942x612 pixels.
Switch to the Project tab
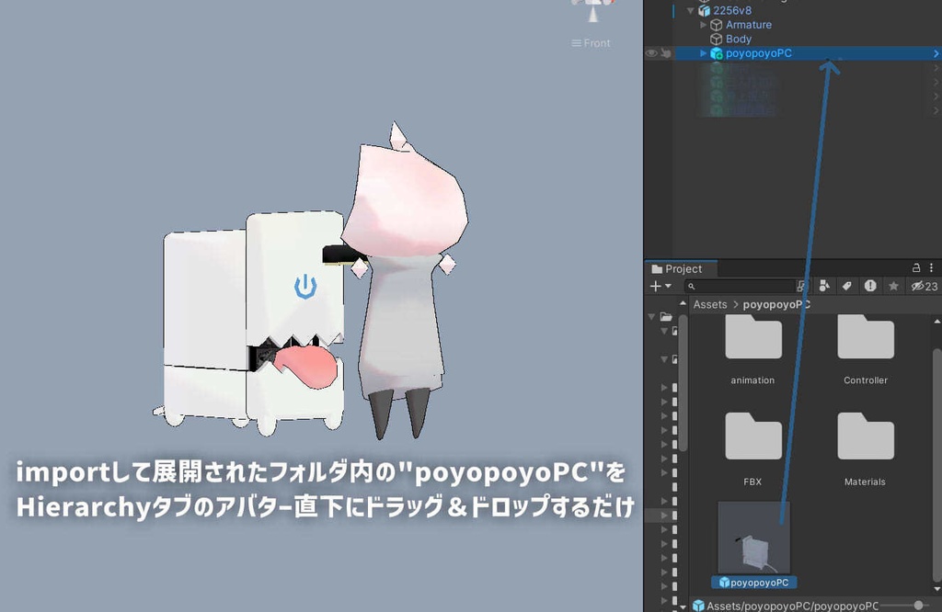[x=681, y=268]
